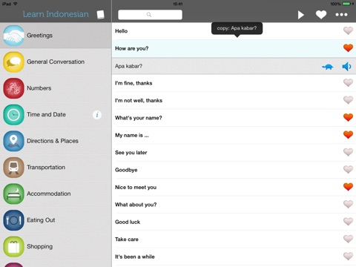356x267 pixels.
Task: Play Apa kabar? with the speaker icon
Action: tap(346, 67)
